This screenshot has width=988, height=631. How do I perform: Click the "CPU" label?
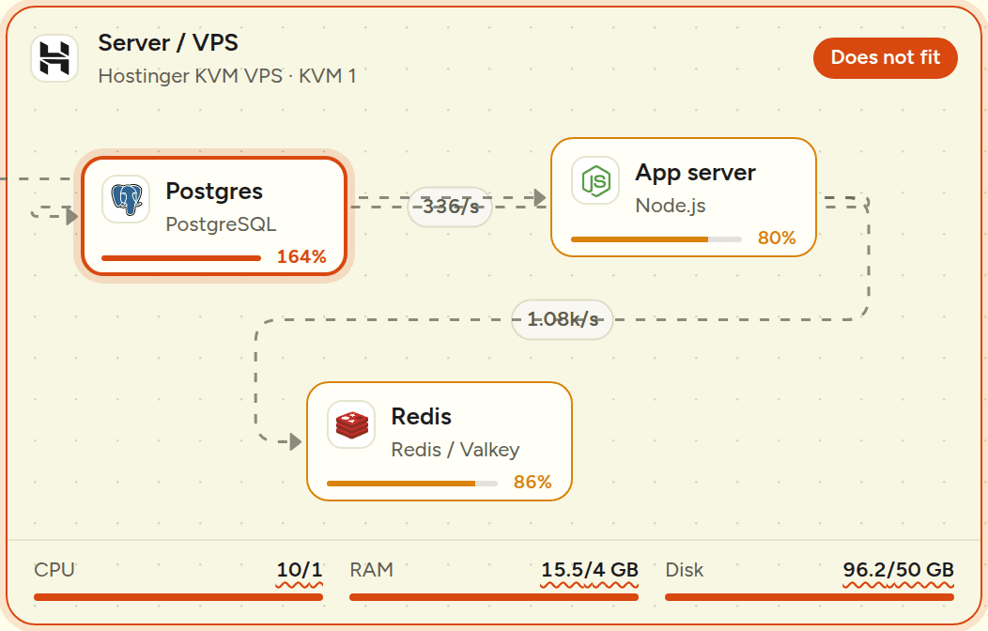click(54, 570)
